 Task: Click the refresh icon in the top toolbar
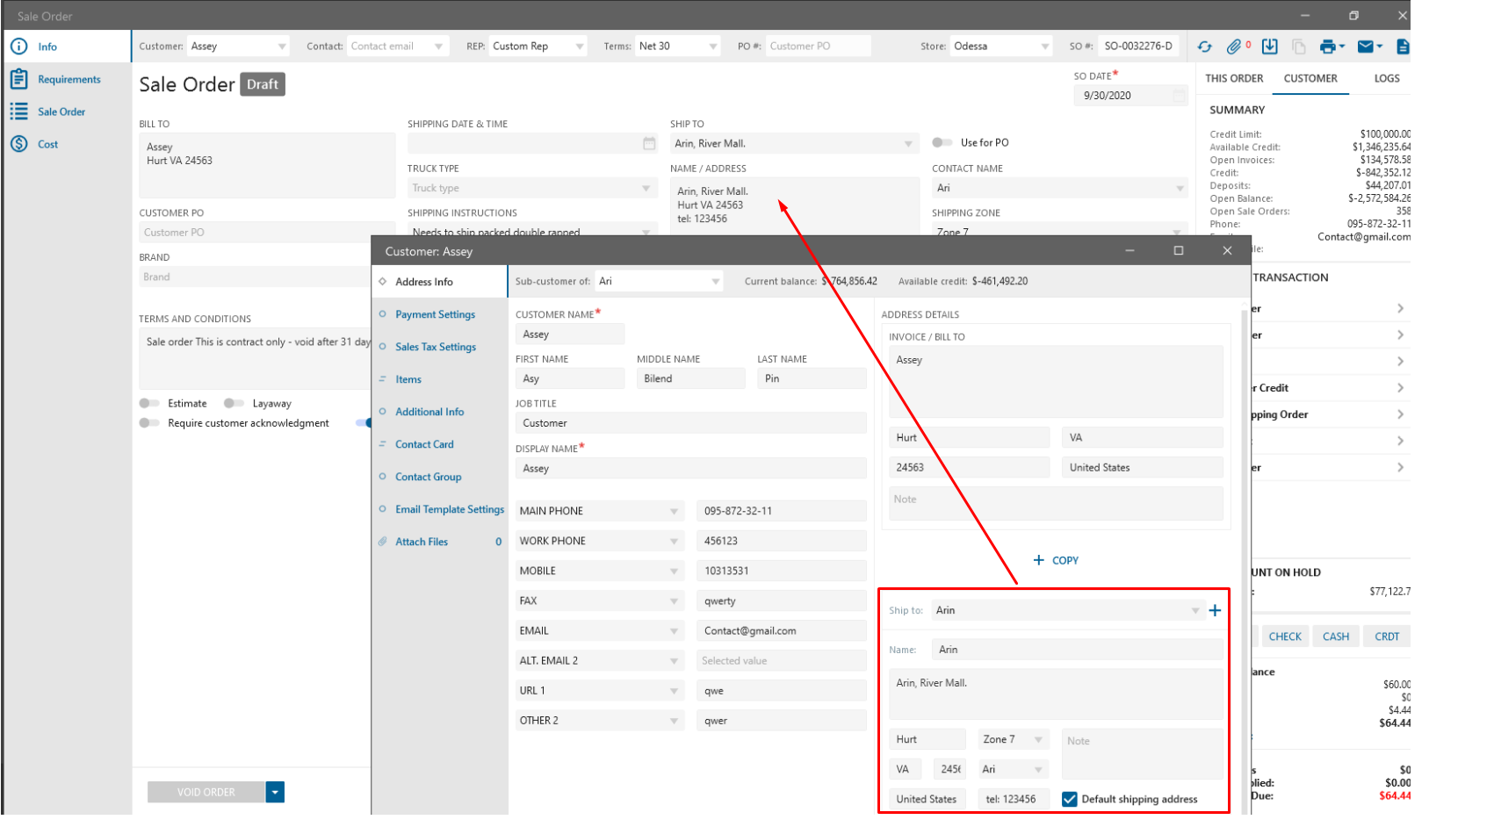pos(1204,47)
